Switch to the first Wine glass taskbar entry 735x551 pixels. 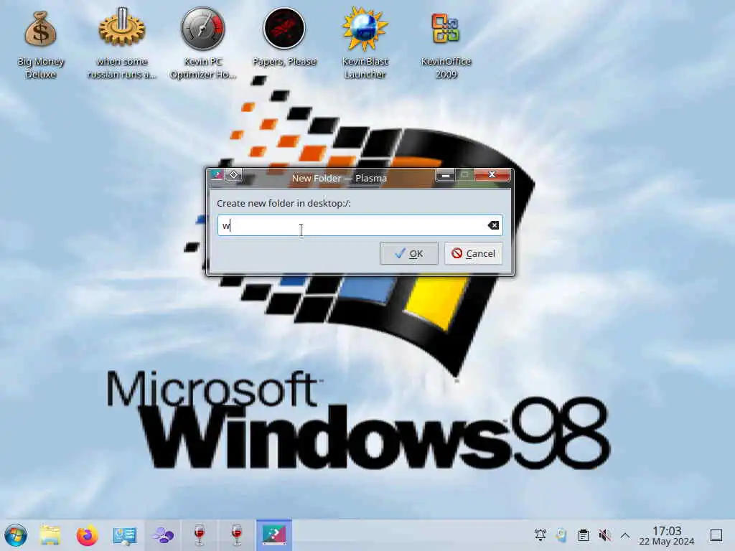click(x=200, y=535)
